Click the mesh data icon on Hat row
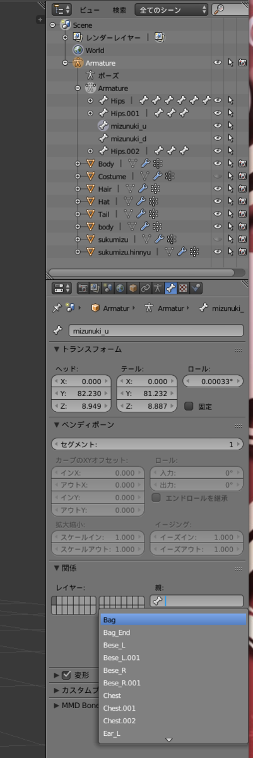This screenshot has width=253, height=758. tap(129, 202)
